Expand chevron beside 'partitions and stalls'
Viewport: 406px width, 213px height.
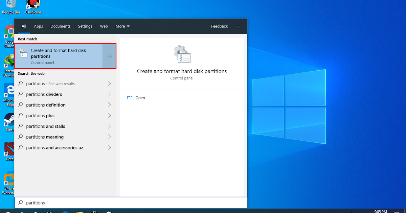pos(109,126)
